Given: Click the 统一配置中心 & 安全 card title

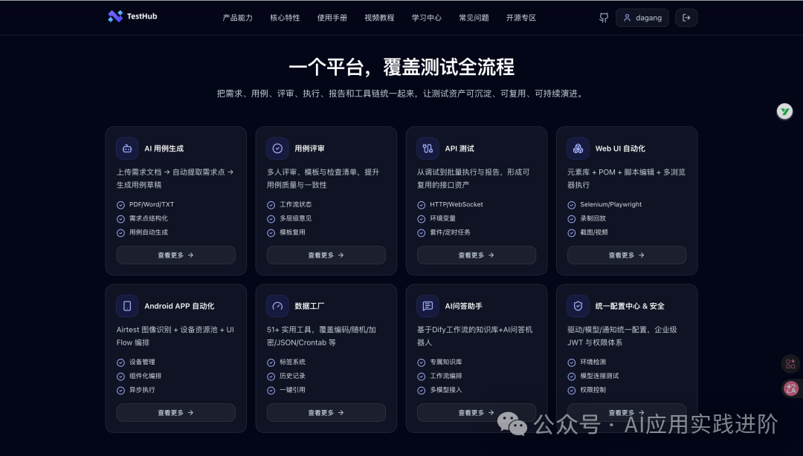Looking at the screenshot, I should tap(630, 306).
